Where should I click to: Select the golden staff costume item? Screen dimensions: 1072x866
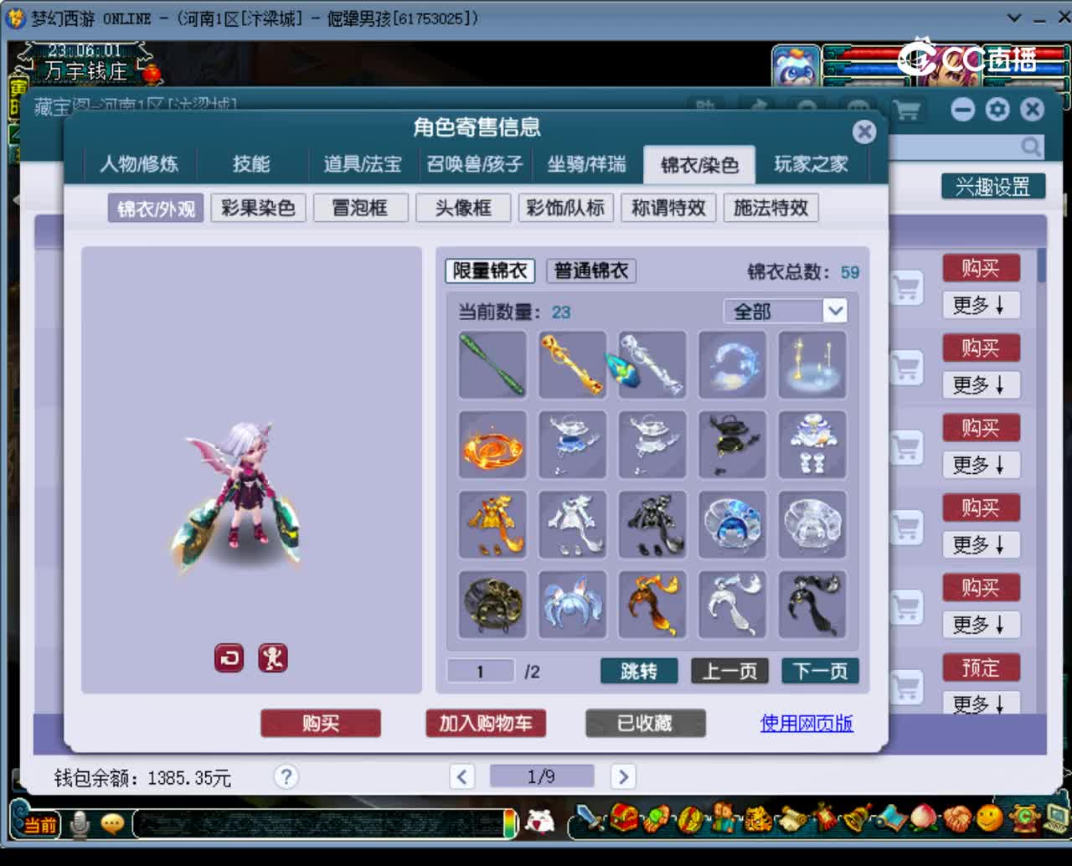[572, 364]
